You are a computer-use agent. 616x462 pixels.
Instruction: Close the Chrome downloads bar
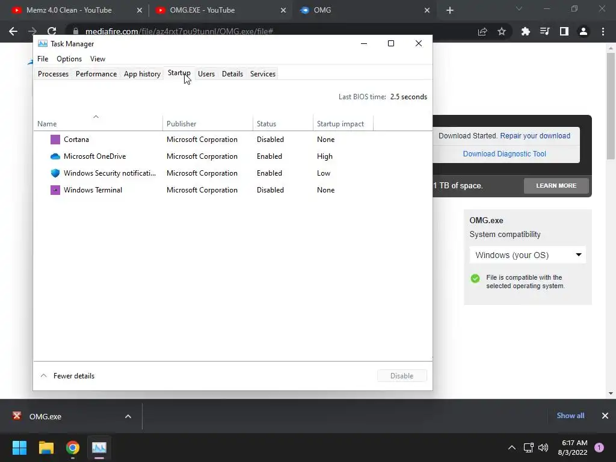pos(605,416)
